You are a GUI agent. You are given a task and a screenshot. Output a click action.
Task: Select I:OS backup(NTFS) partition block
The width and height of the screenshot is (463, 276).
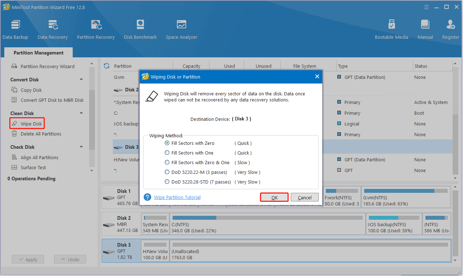coord(394,224)
